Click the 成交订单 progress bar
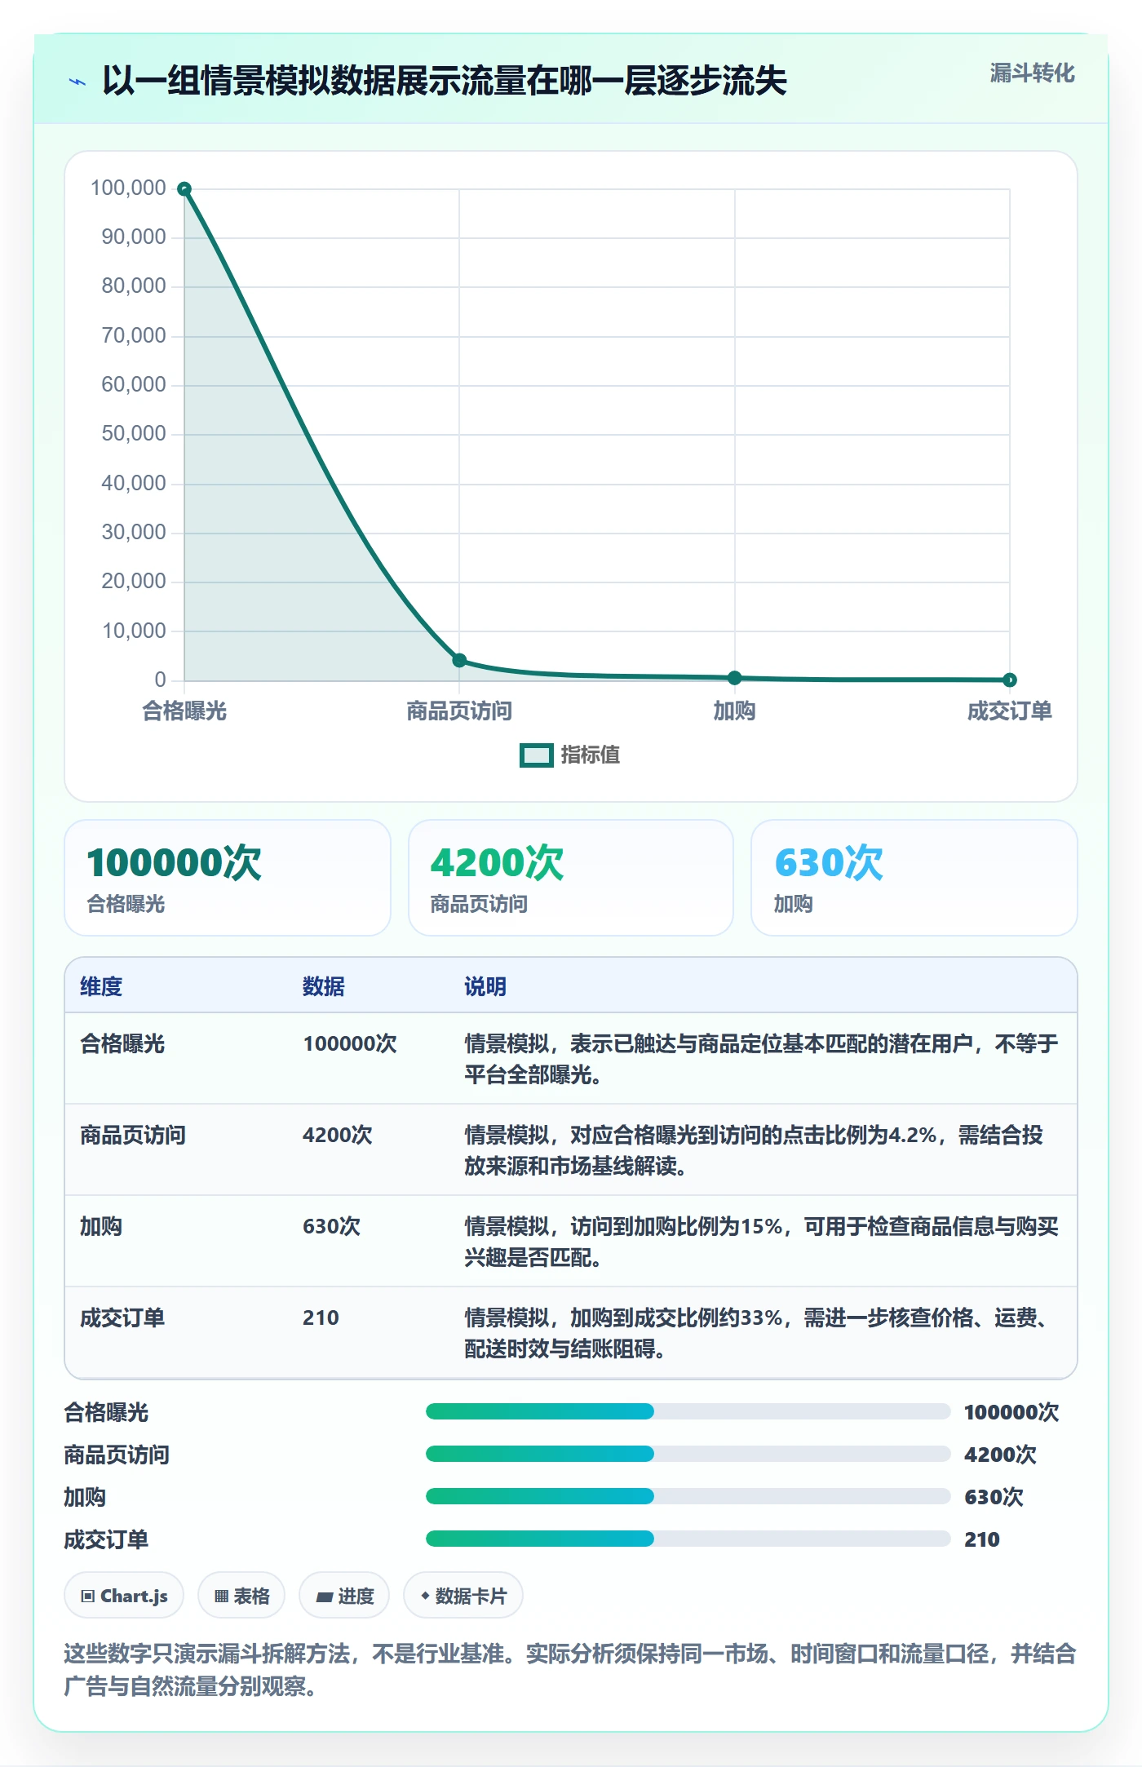Viewport: 1142px width, 1767px height. pos(688,1539)
